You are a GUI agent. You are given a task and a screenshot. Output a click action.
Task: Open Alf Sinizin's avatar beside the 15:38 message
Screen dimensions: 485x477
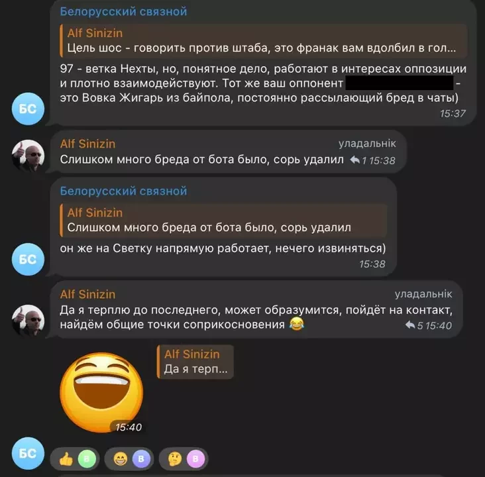pyautogui.click(x=28, y=156)
